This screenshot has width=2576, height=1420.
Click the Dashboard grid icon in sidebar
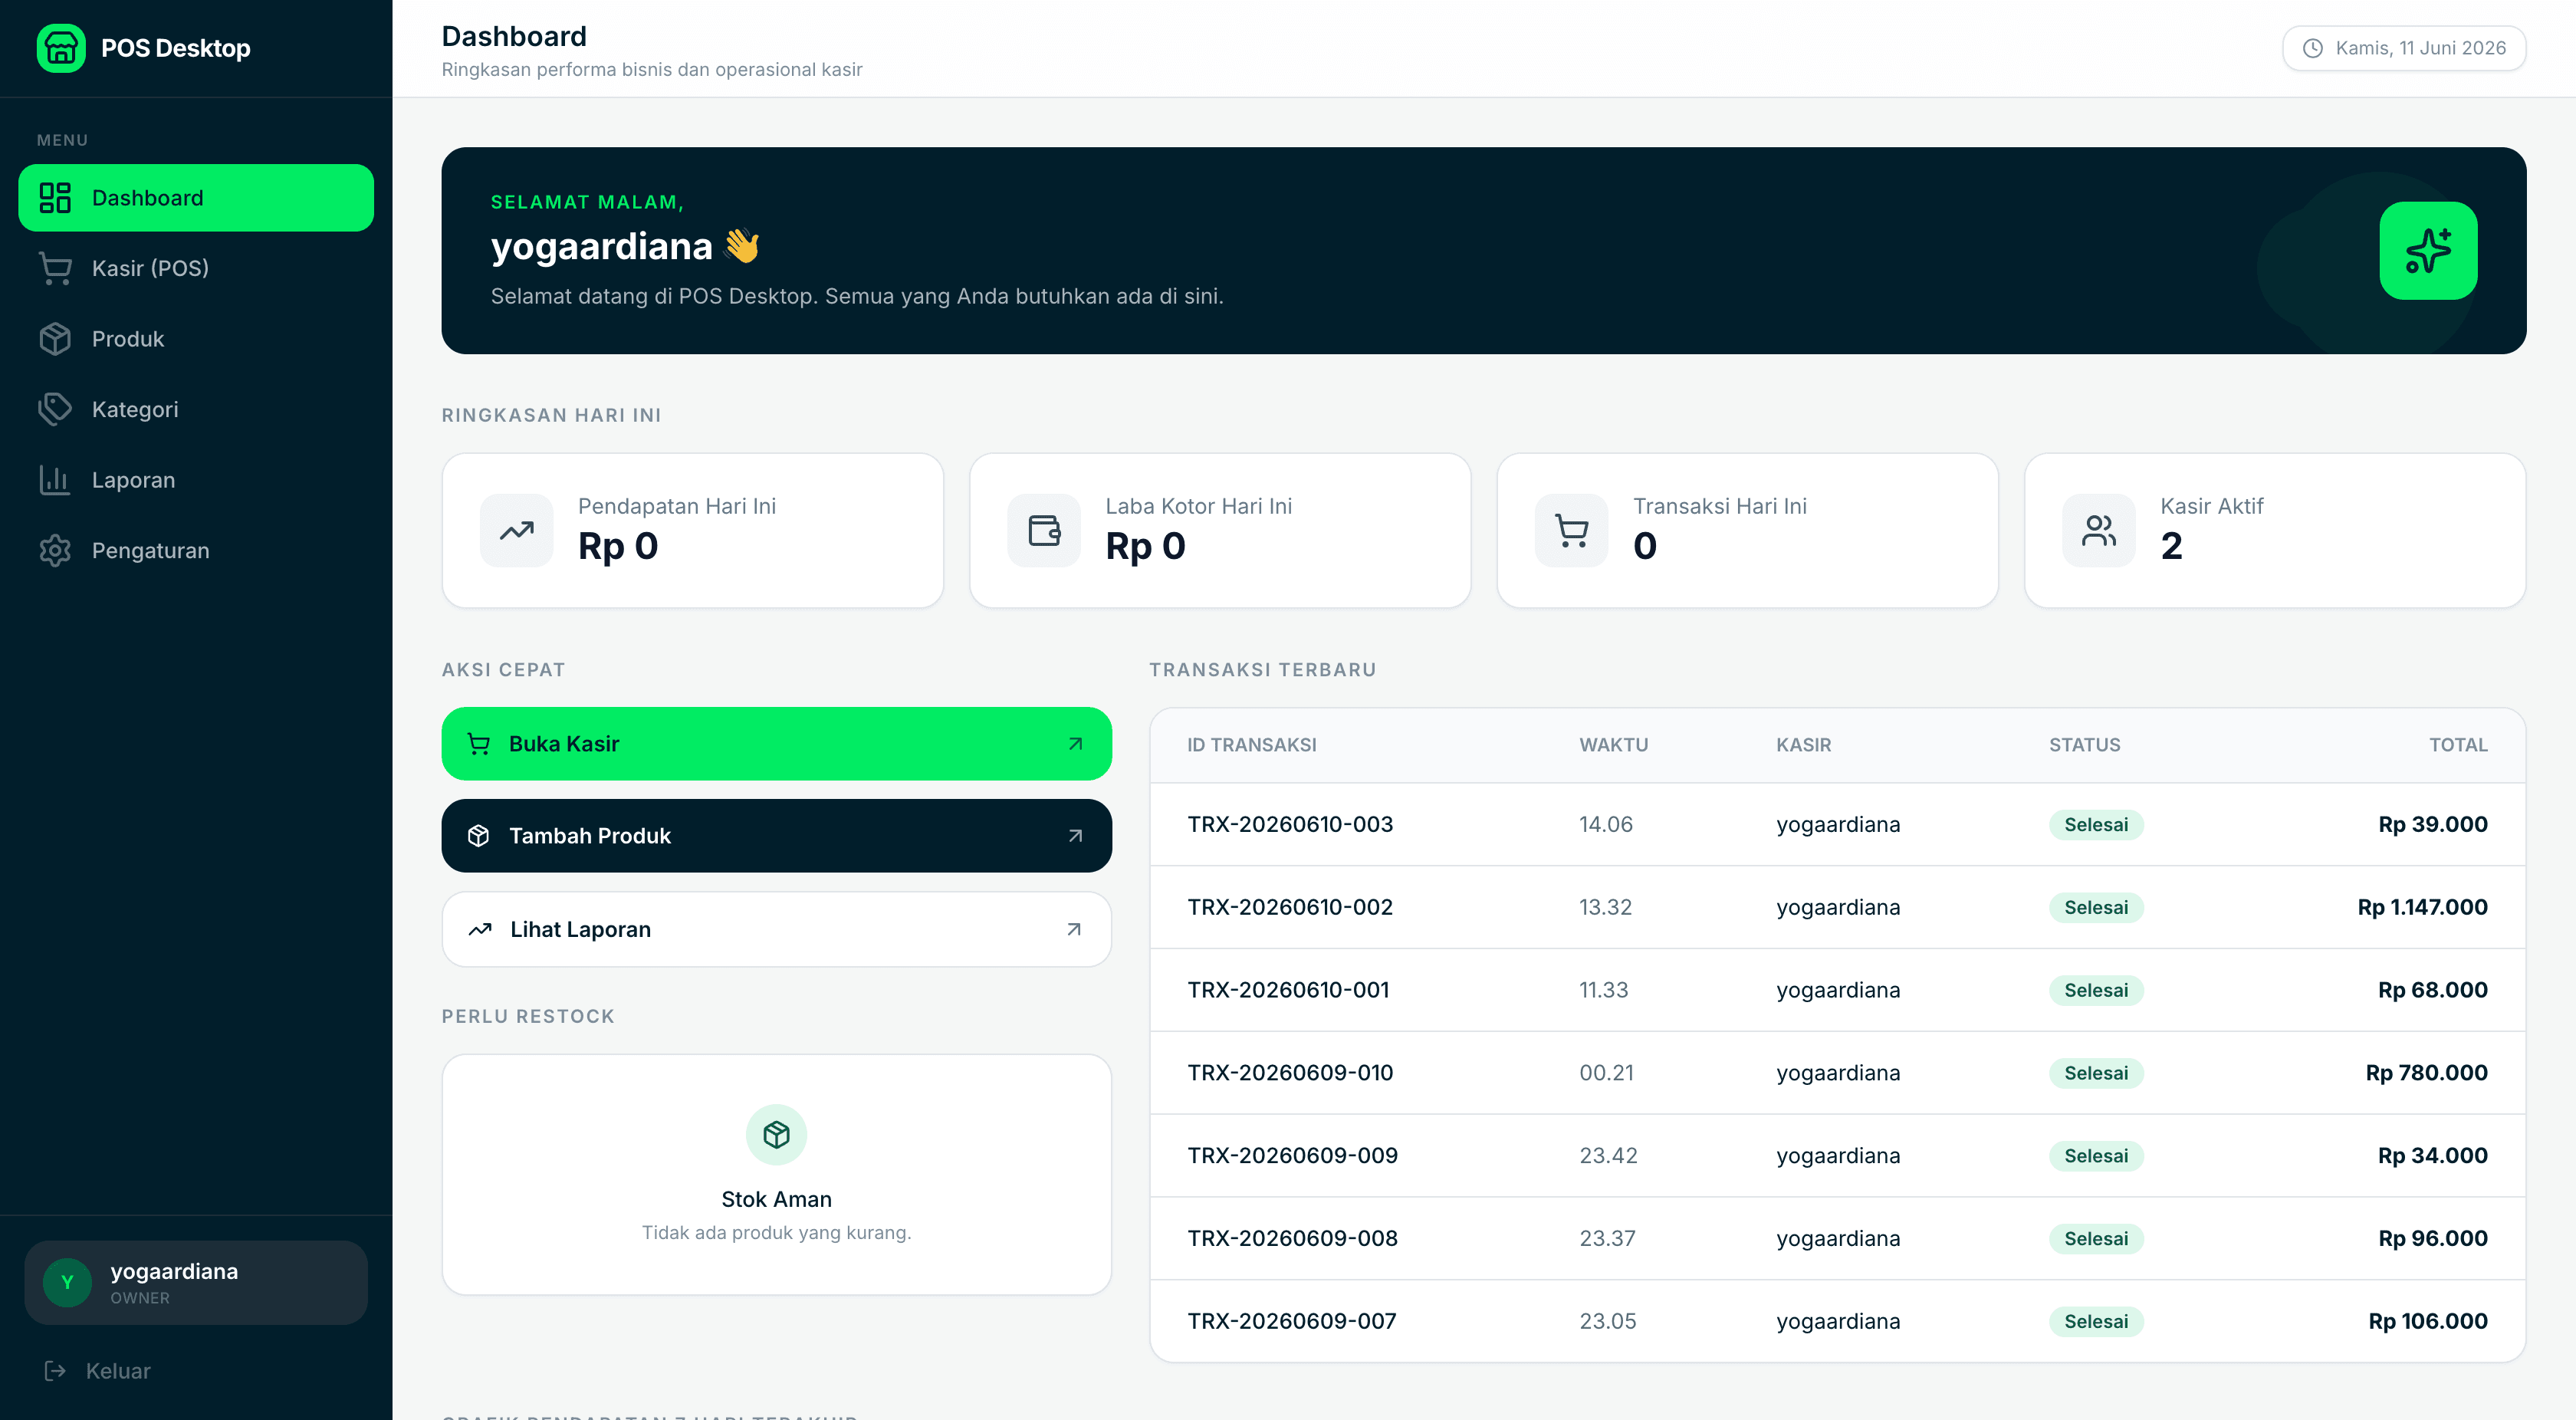[55, 198]
